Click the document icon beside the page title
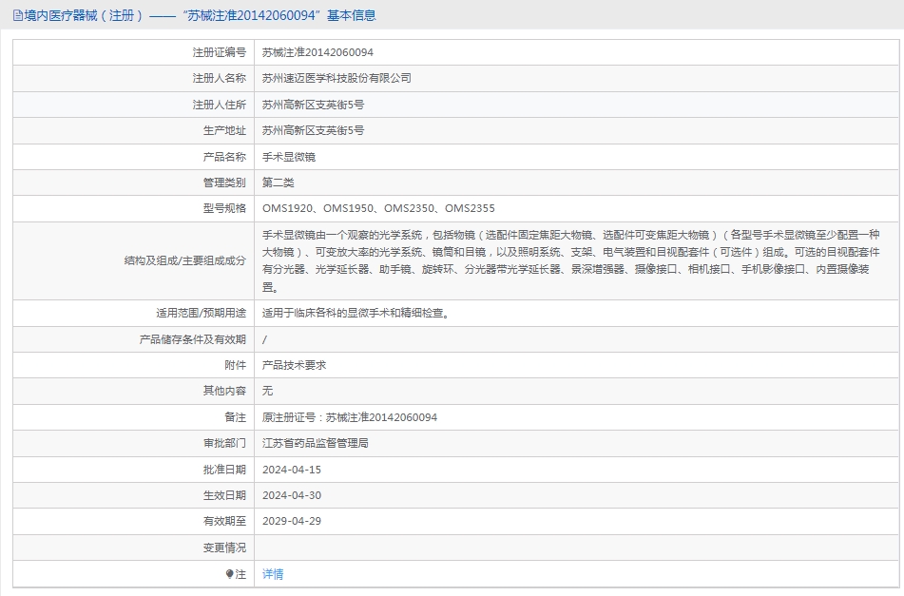The image size is (904, 596). (x=18, y=15)
